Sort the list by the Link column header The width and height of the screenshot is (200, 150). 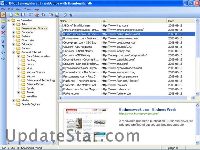click(133, 21)
